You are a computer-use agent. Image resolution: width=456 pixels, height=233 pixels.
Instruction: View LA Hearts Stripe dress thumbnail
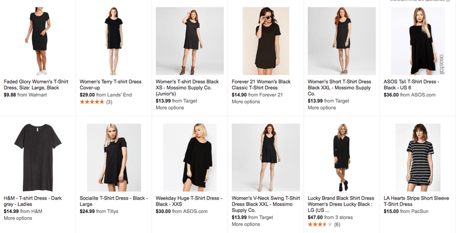tap(418, 157)
